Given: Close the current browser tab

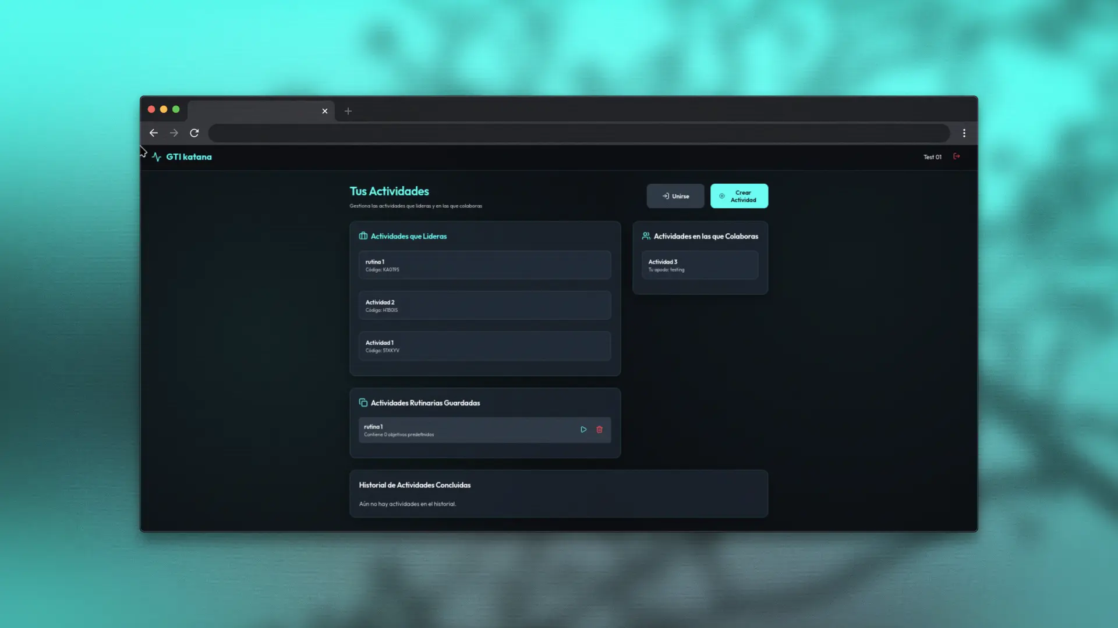Looking at the screenshot, I should 325,111.
